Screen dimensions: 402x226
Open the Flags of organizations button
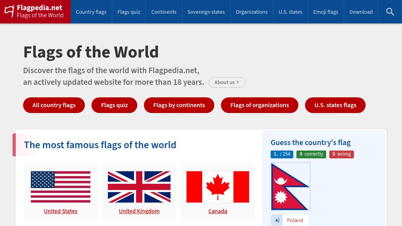(x=259, y=105)
